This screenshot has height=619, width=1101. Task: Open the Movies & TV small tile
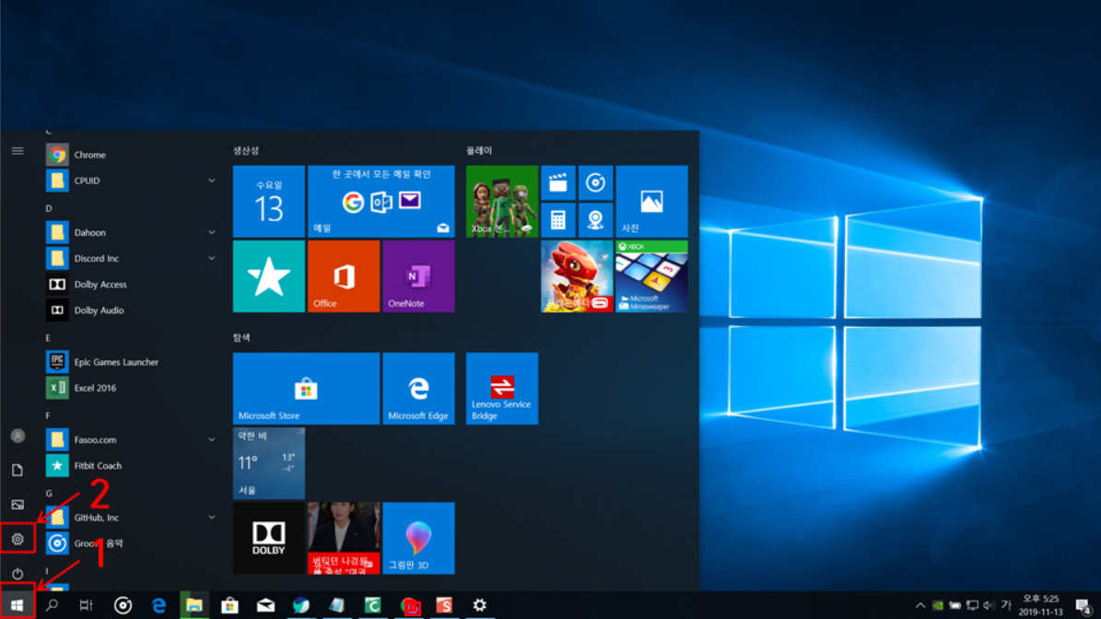tap(558, 183)
